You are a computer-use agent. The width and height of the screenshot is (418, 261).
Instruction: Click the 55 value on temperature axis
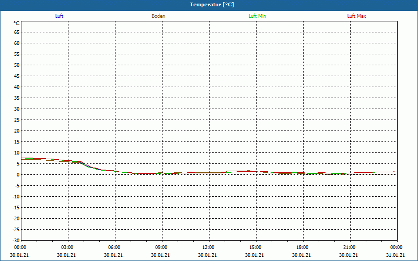click(x=17, y=54)
